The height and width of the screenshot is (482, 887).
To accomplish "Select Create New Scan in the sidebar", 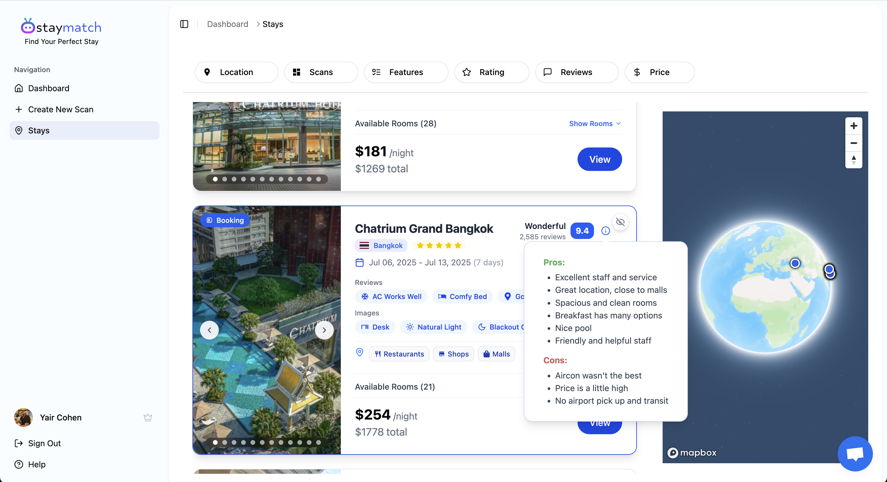I will click(84, 109).
